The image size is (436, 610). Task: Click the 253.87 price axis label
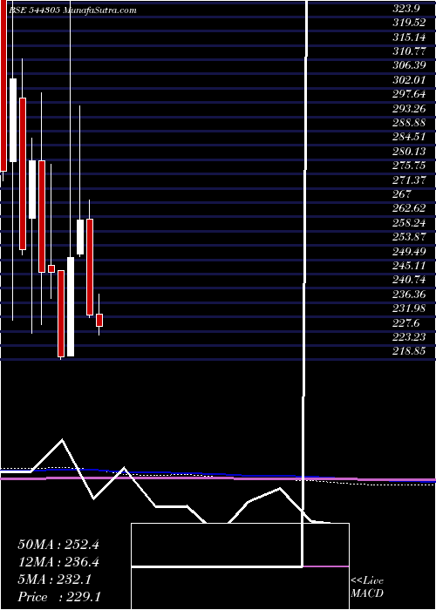point(409,236)
